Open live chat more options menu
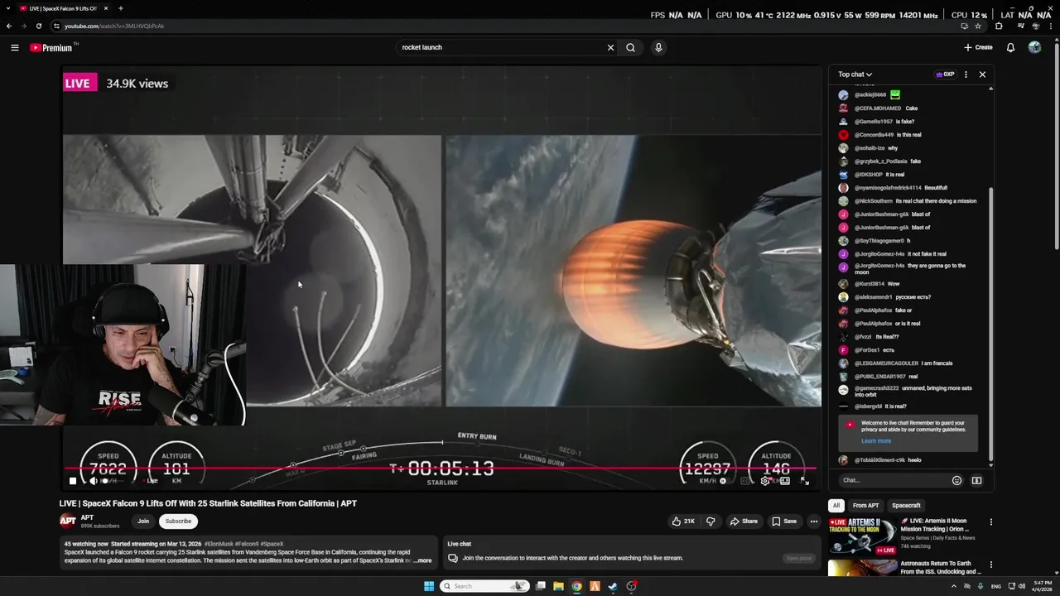This screenshot has height=596, width=1060. tap(966, 74)
